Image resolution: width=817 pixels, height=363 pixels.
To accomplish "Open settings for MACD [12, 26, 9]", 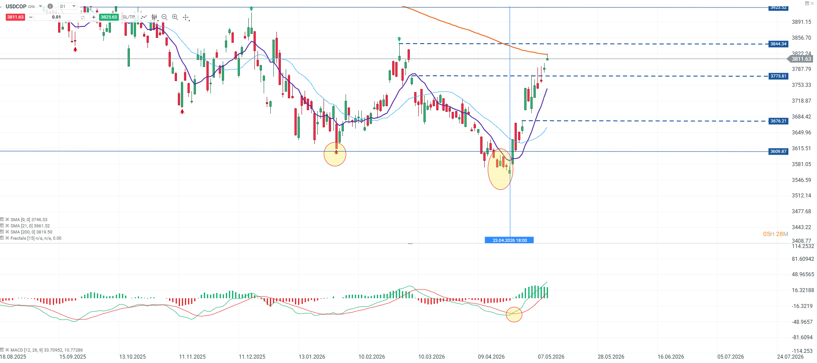I will (x=2, y=350).
